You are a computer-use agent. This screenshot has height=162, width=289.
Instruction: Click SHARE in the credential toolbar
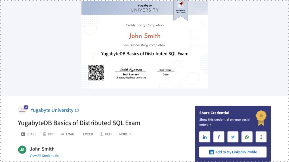coord(29,134)
